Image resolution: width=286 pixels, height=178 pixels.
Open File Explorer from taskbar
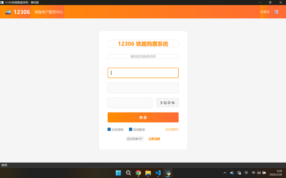coord(148,173)
